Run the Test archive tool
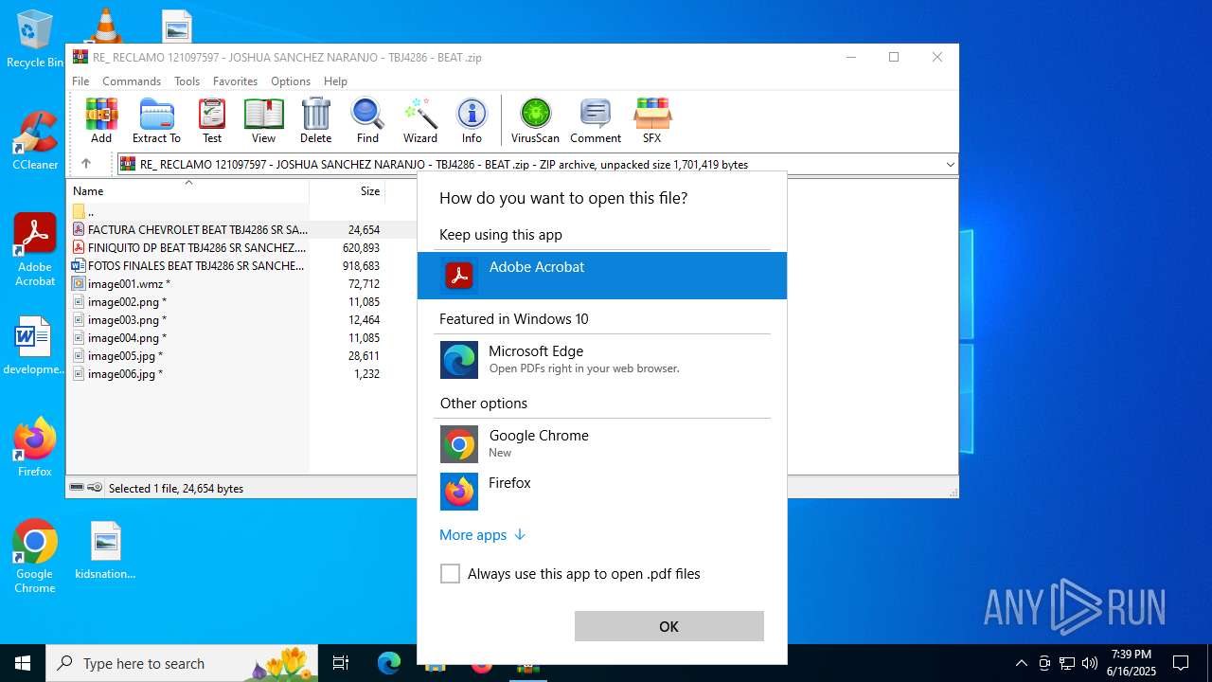The height and width of the screenshot is (682, 1212). coord(212,120)
